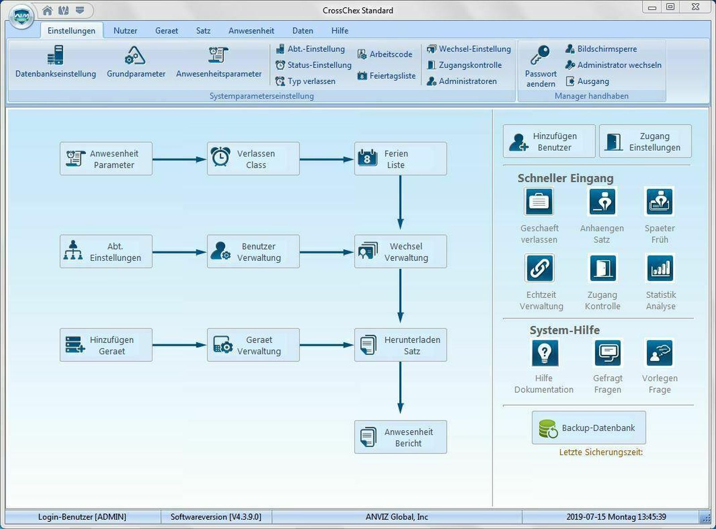Image resolution: width=716 pixels, height=529 pixels.
Task: Open Datenbankseinstellung from the ribbon
Action: [x=55, y=61]
